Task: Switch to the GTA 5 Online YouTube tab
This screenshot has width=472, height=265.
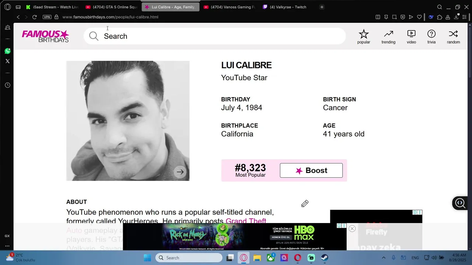Action: [x=112, y=7]
